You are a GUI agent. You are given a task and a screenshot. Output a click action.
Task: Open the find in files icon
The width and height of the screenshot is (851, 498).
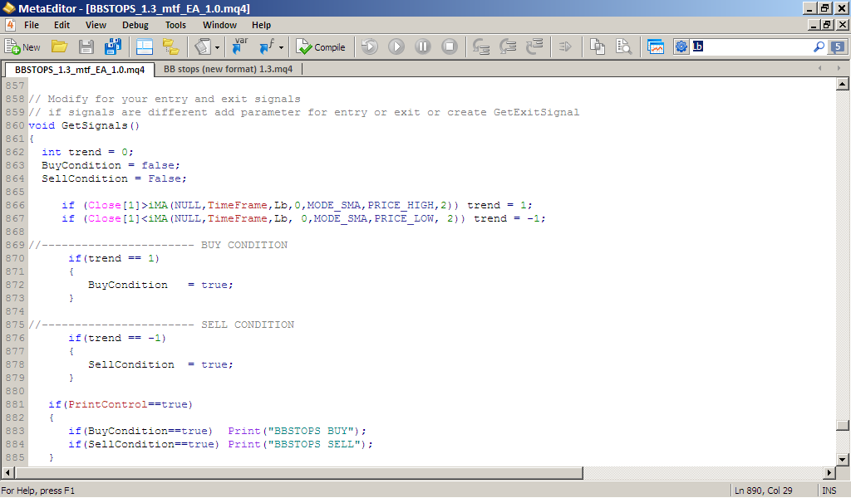623,47
